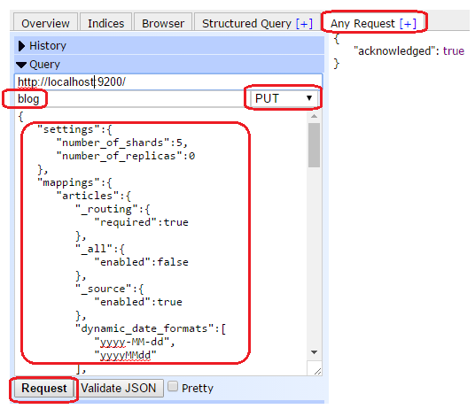Screen dimensions: 475x409
Task: Click the "_source":{ line
Action: [x=109, y=289]
